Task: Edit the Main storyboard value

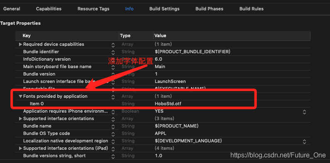Action: point(160,66)
